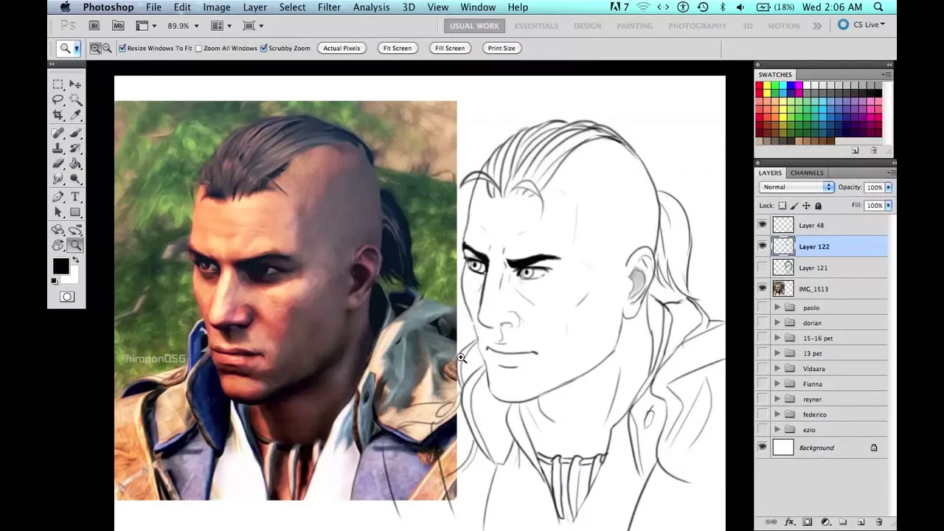Expand the dorian layer group

click(x=777, y=323)
